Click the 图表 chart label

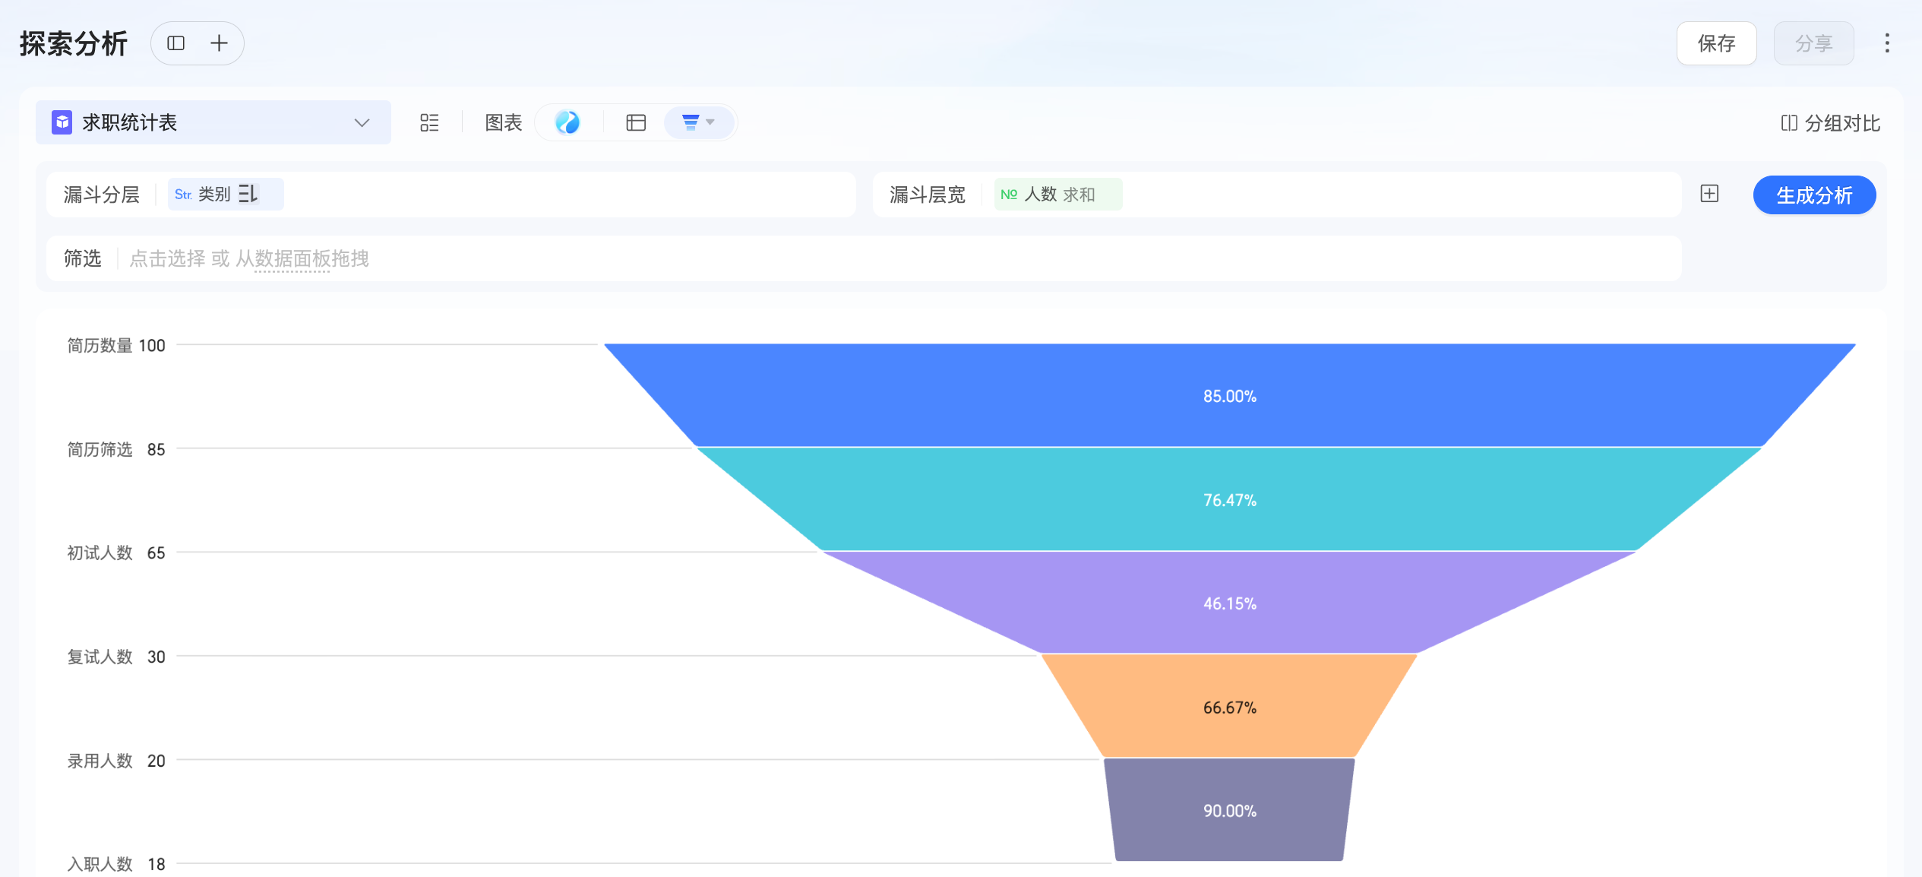point(503,122)
